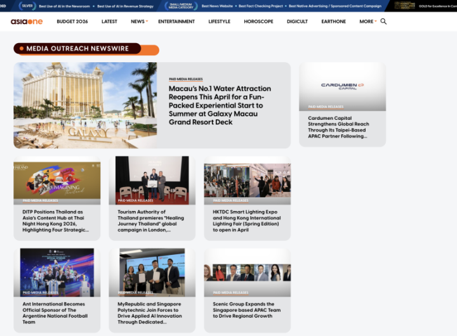This screenshot has height=336, width=457.
Task: Click the search magnifier icon
Action: click(383, 22)
